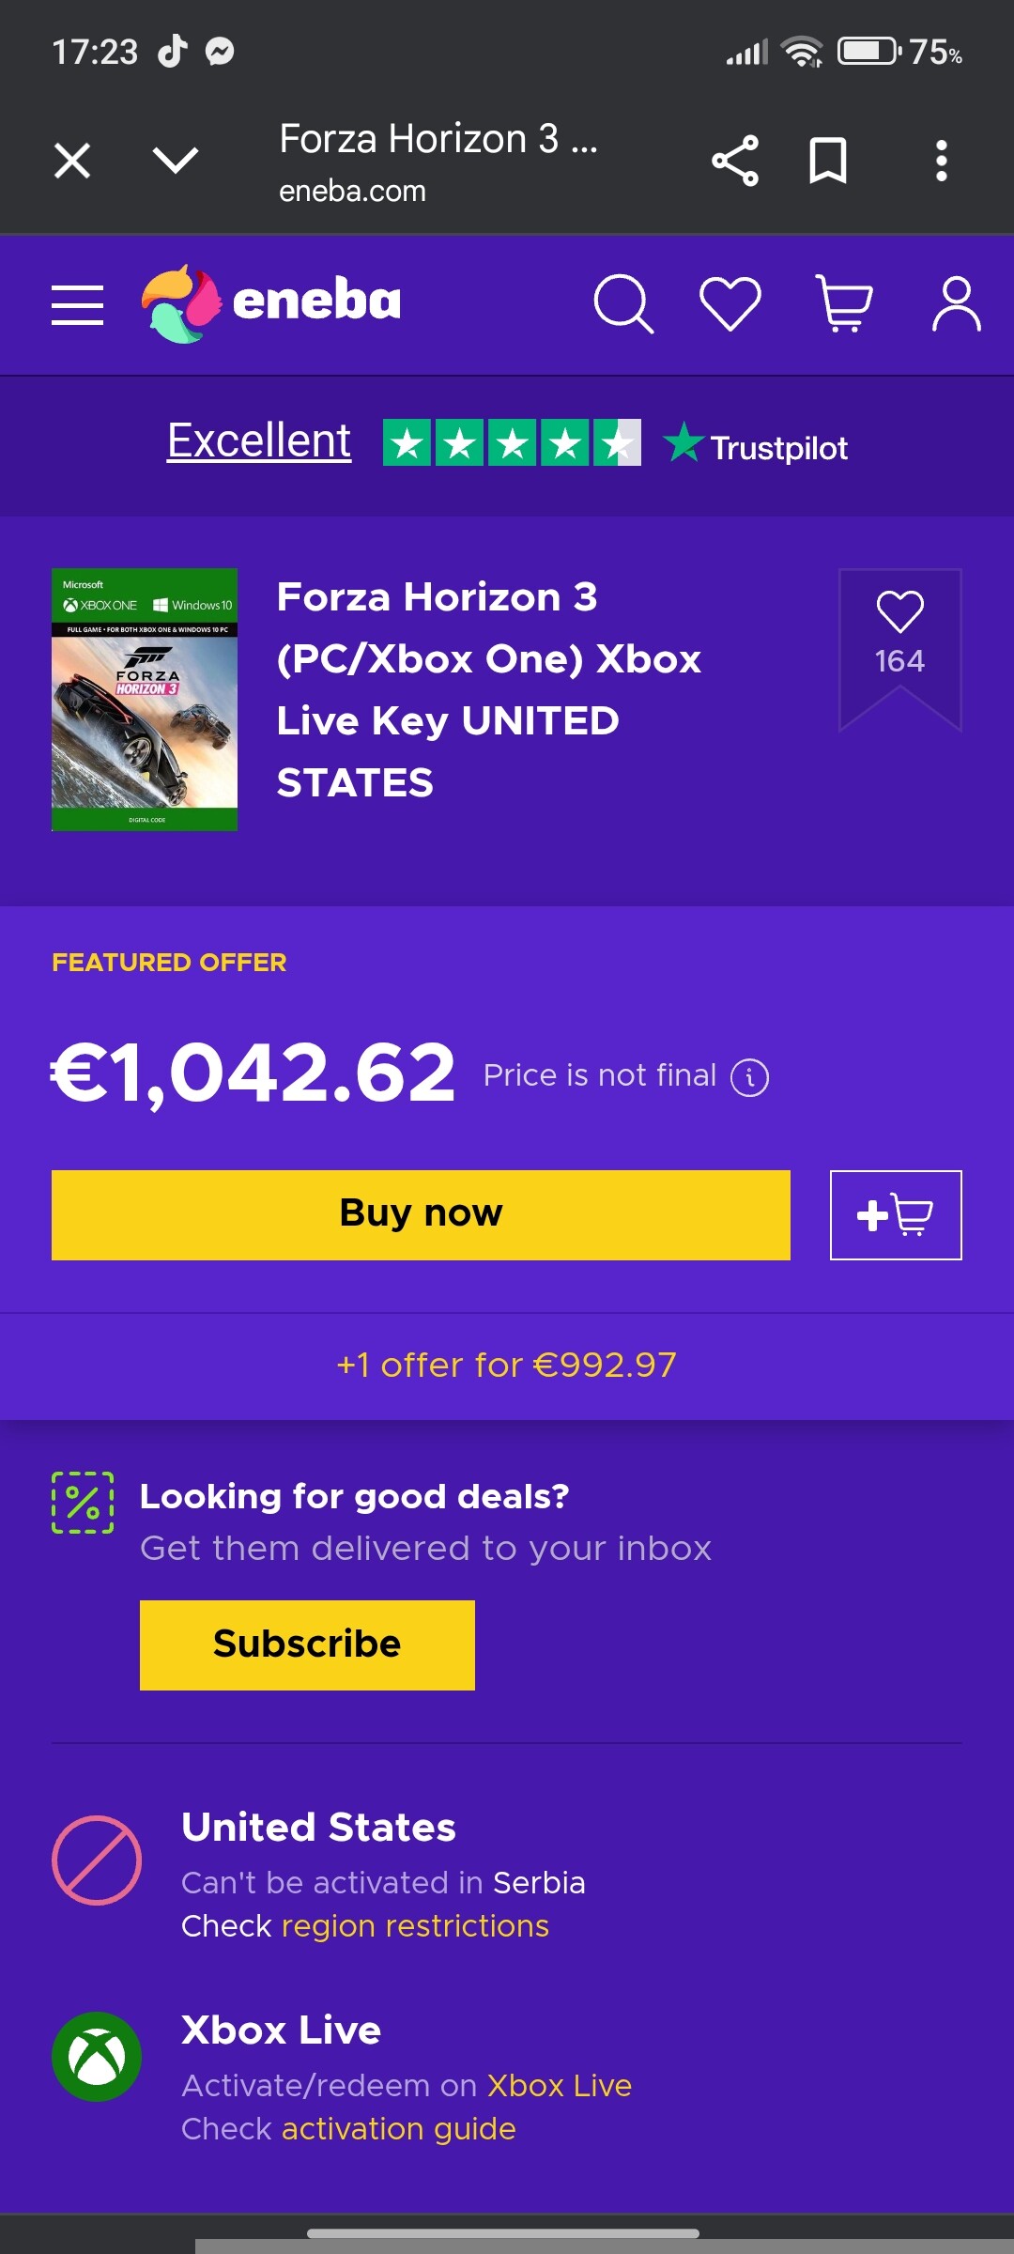Viewport: 1014px width, 2254px height.
Task: Open wishlist from header heart icon
Action: click(x=730, y=304)
